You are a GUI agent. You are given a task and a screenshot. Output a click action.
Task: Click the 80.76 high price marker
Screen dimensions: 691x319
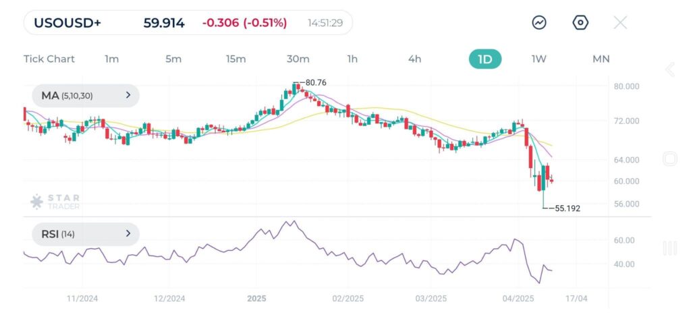pos(315,83)
